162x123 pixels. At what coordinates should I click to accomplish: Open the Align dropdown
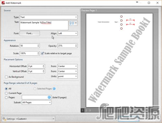[67, 33]
